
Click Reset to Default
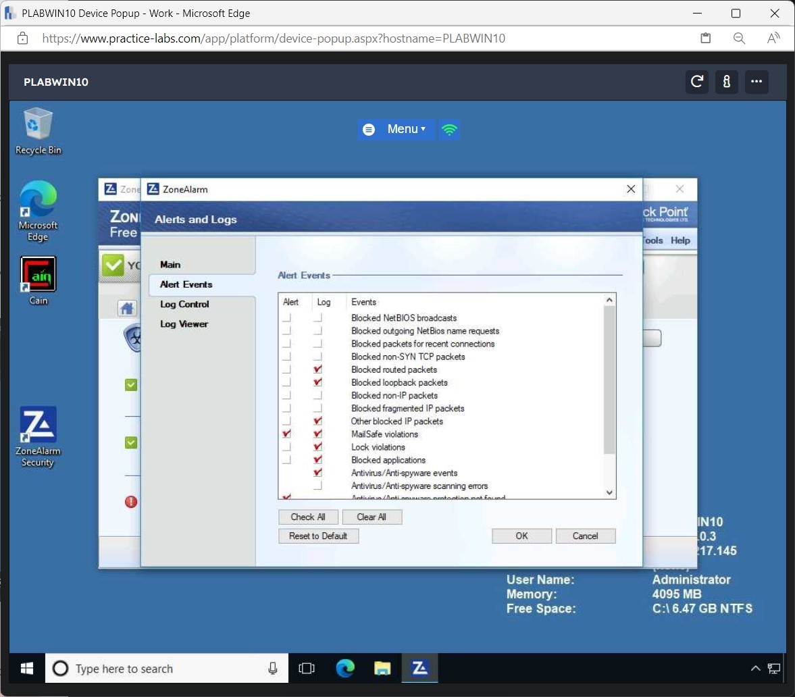pos(318,536)
